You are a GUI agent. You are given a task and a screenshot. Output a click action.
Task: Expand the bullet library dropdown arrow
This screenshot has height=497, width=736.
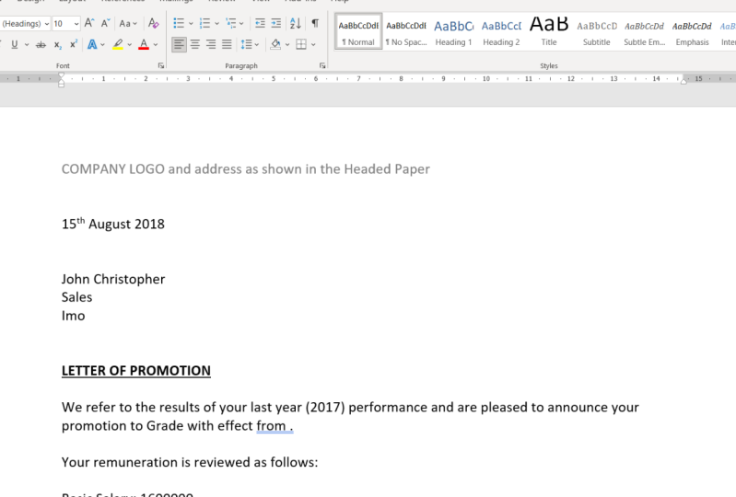(x=191, y=23)
